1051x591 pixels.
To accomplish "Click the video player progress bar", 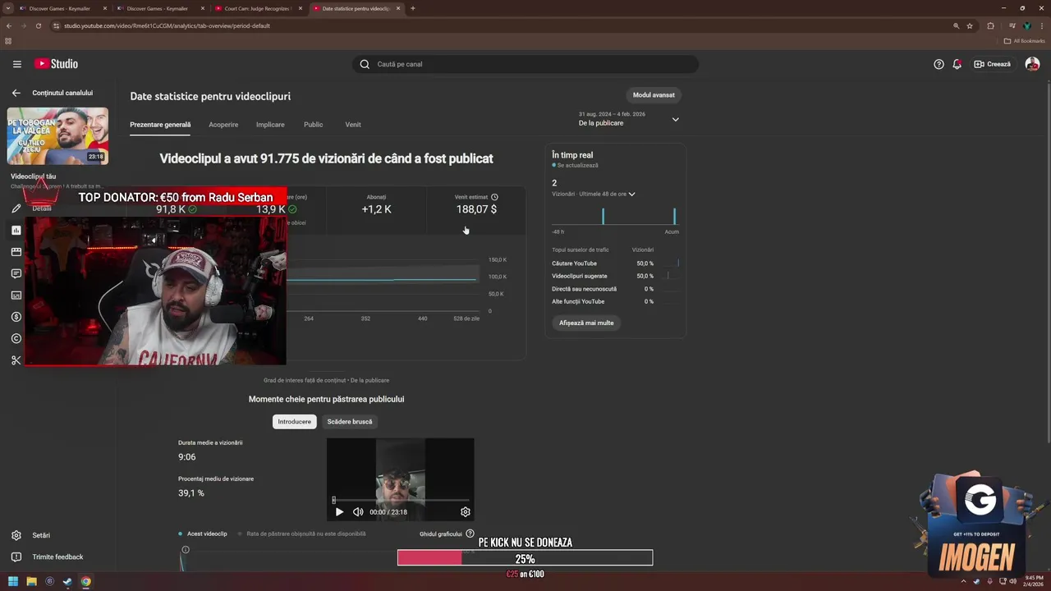I will tap(401, 500).
